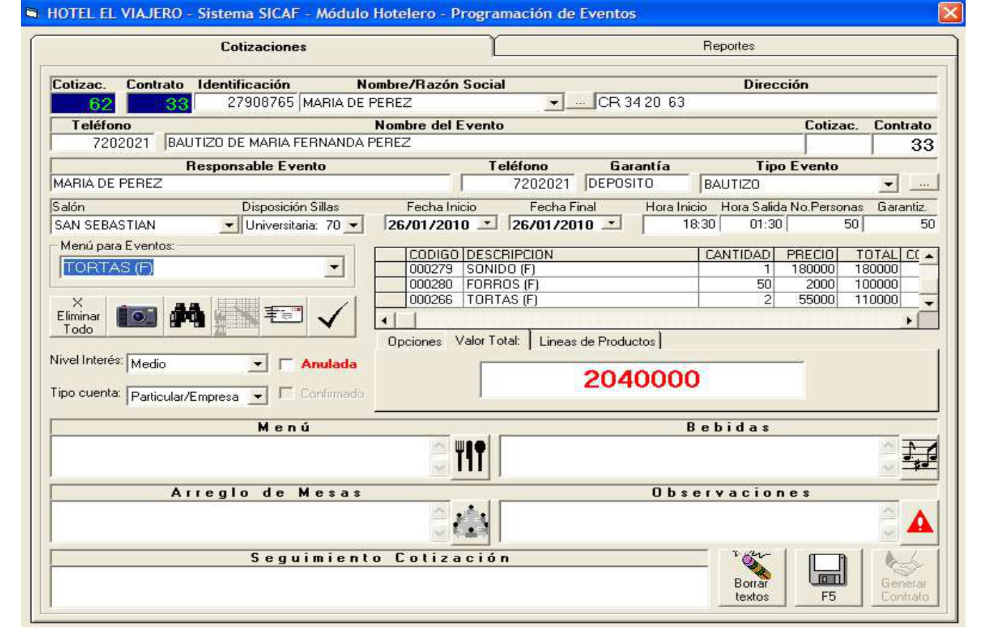Select the Lineas de Productos tab
This screenshot has width=983, height=637.
[x=597, y=341]
